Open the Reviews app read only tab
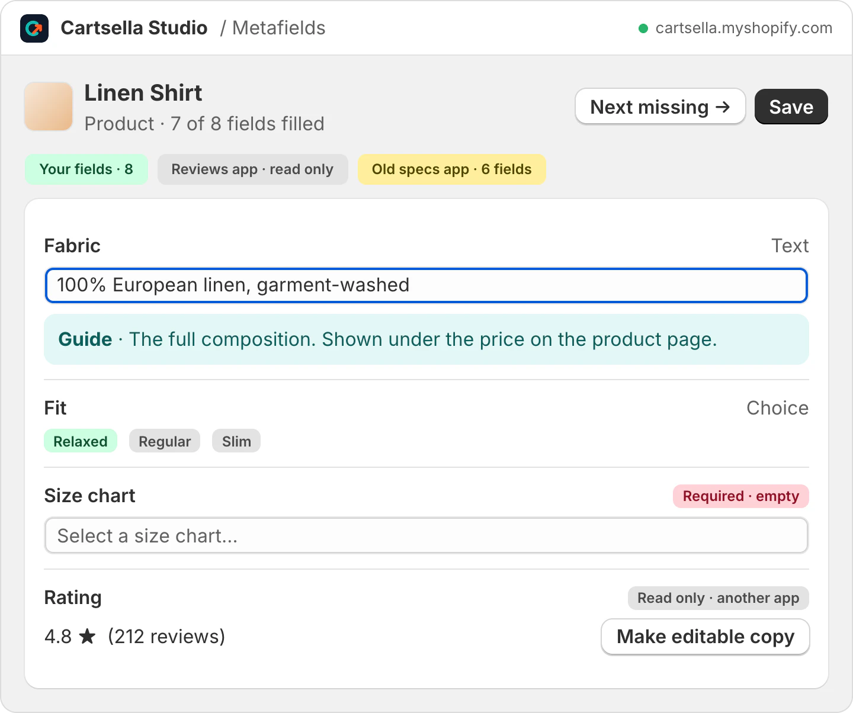This screenshot has height=713, width=853. pyautogui.click(x=252, y=169)
